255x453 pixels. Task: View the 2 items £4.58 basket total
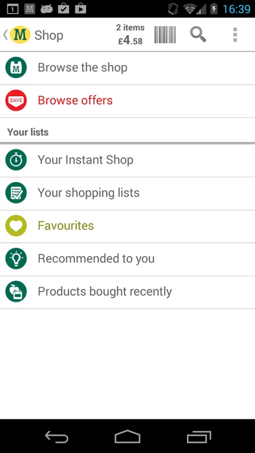point(130,35)
